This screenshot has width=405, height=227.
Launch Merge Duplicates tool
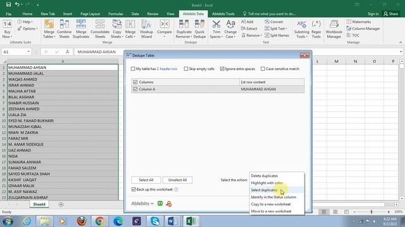point(81,29)
